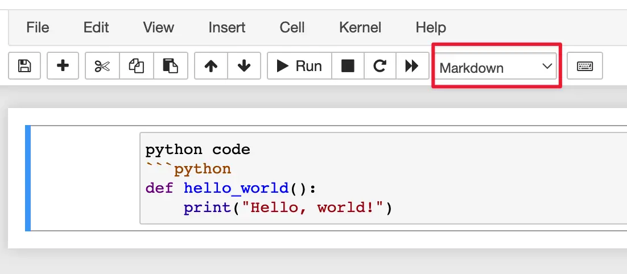
Task: Open the Edit menu
Action: click(96, 27)
